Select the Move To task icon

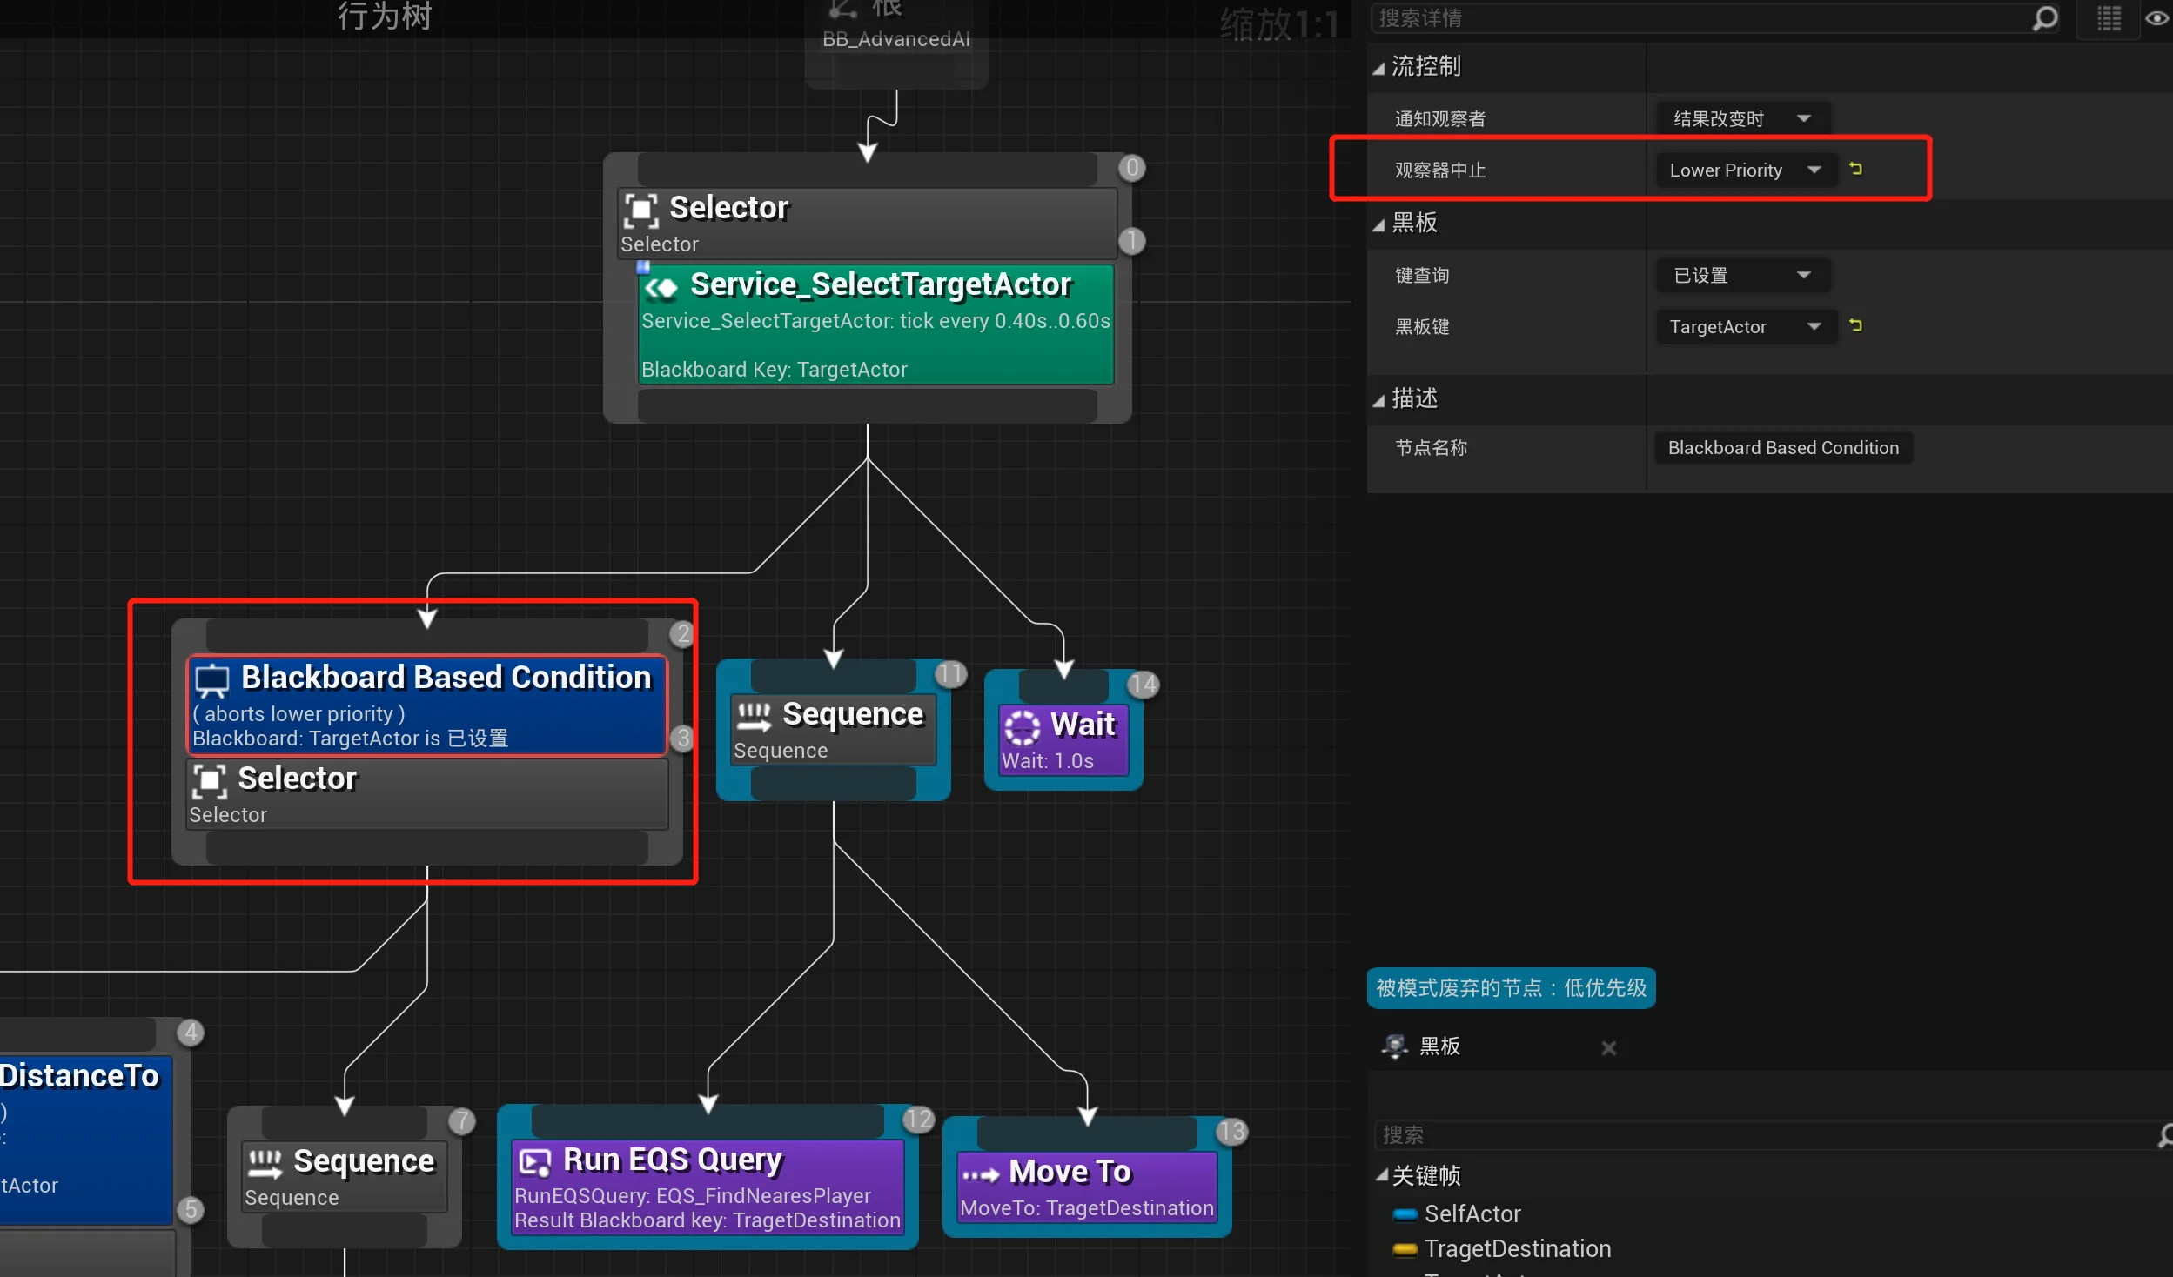click(x=981, y=1174)
